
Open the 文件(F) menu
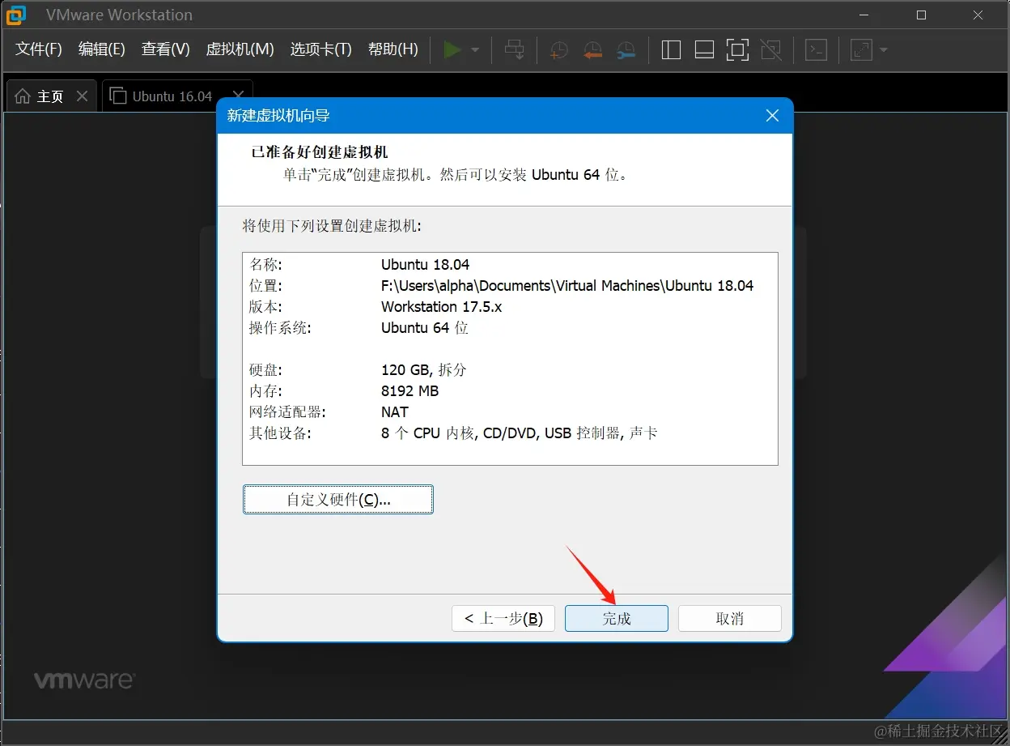click(x=39, y=49)
